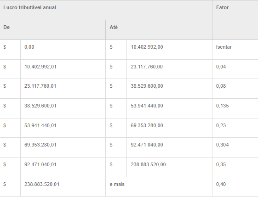The width and height of the screenshot is (258, 197).
Task: Select the lower limit 92.471.040,01
Action: pos(63,167)
